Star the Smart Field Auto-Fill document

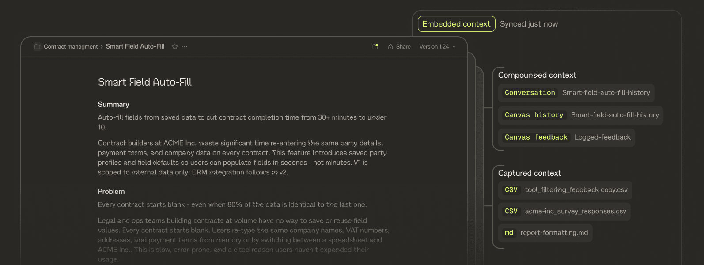click(175, 47)
